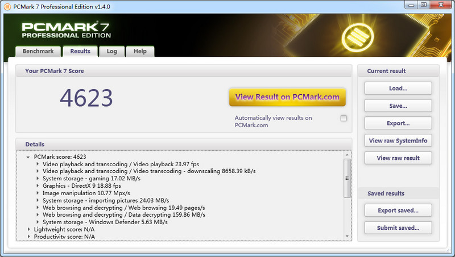Viewport: 455px width, 257px height.
Task: Select 'Lightweight score: N/A' text
Action: pyautogui.click(x=64, y=229)
